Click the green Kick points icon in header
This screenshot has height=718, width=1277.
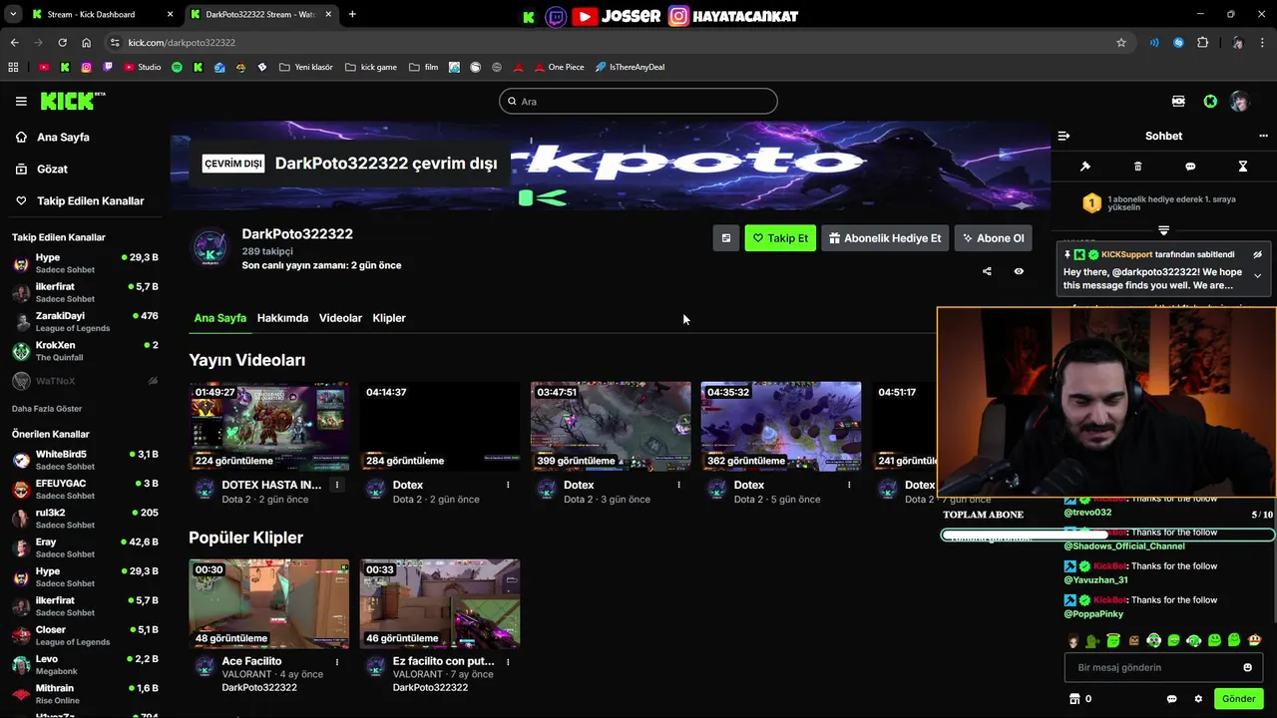coord(1210,101)
